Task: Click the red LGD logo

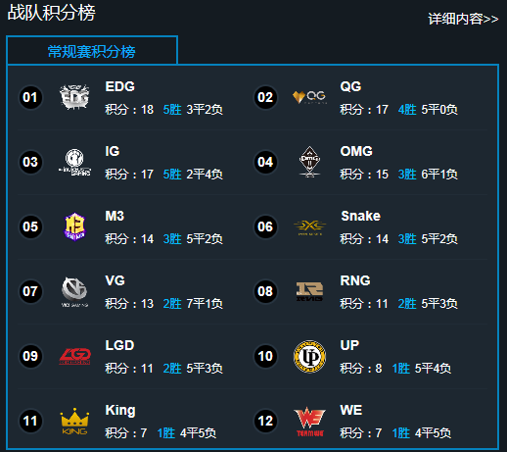Action: pyautogui.click(x=74, y=356)
